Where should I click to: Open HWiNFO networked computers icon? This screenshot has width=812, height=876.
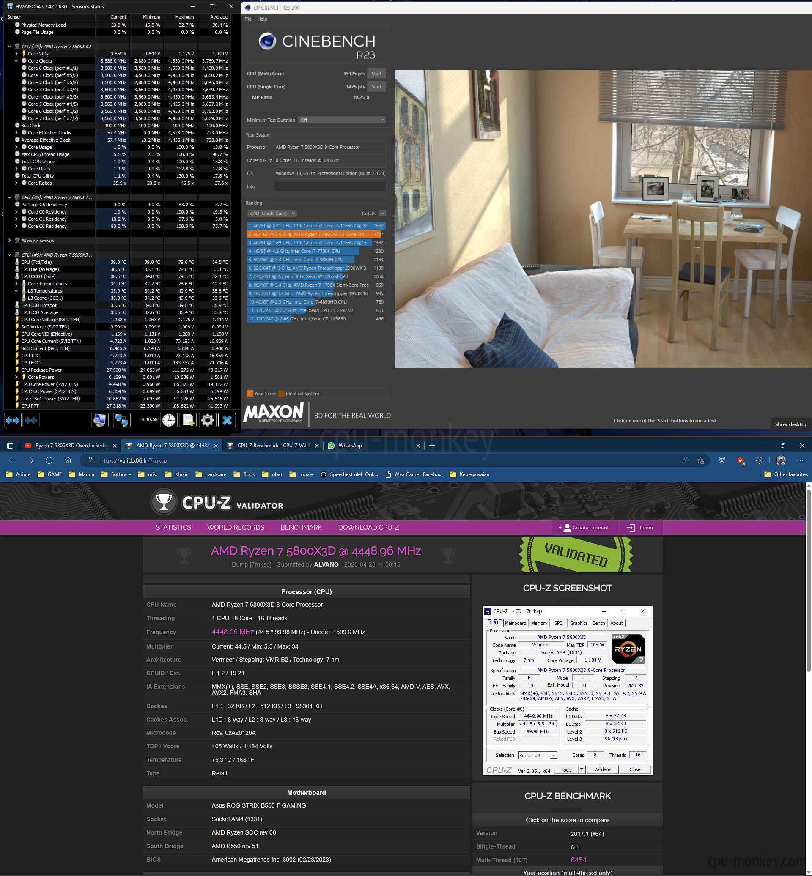(121, 420)
